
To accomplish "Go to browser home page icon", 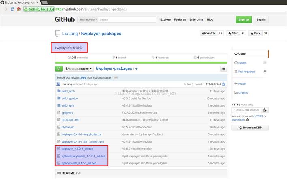I will [19, 9].
